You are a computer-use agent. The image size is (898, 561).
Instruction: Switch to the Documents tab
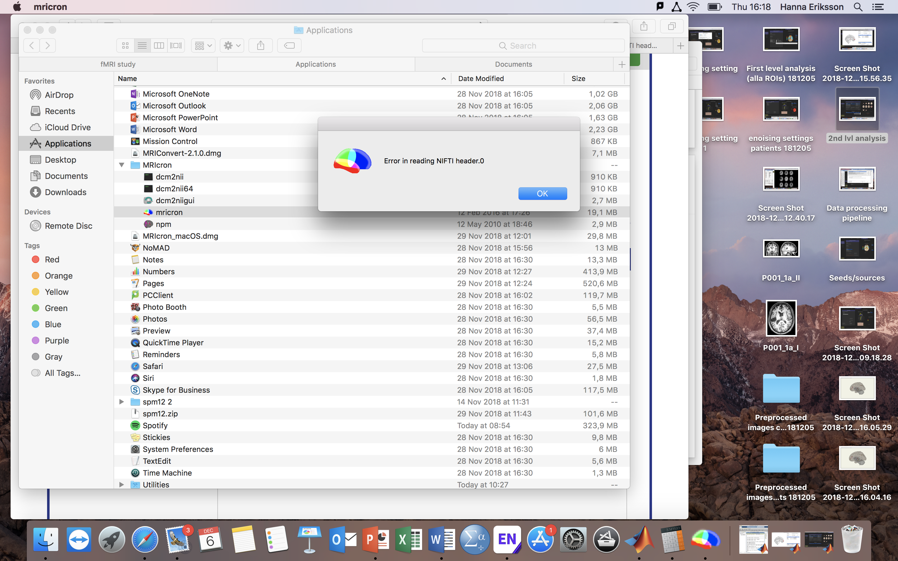coord(513,64)
